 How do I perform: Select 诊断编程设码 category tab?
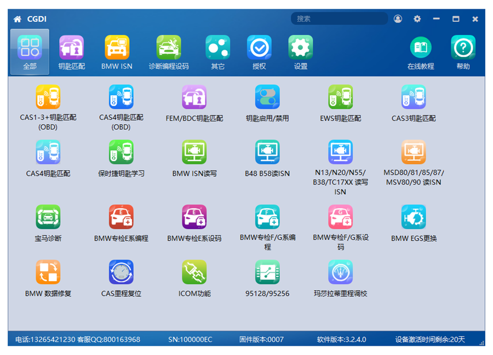[x=168, y=52]
